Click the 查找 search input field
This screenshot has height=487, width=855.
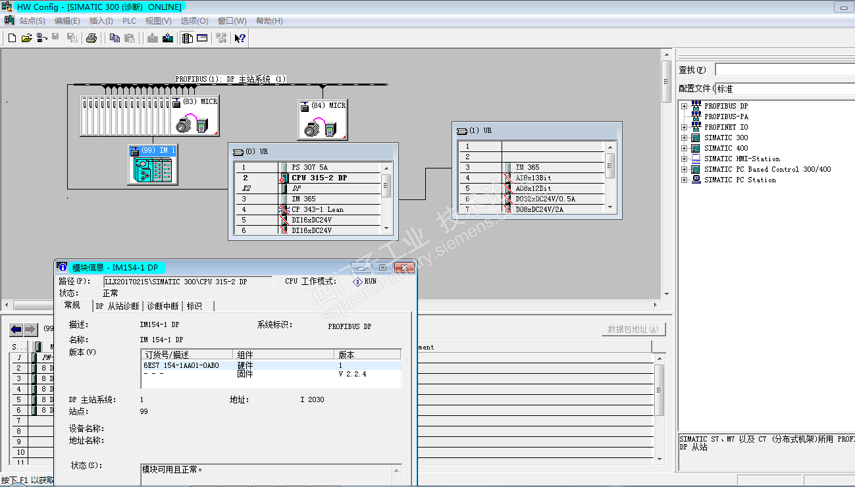click(x=785, y=70)
